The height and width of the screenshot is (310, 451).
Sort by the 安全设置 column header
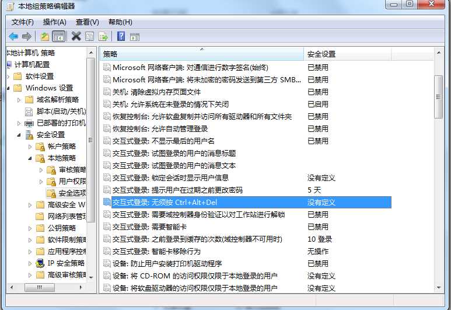[348, 54]
